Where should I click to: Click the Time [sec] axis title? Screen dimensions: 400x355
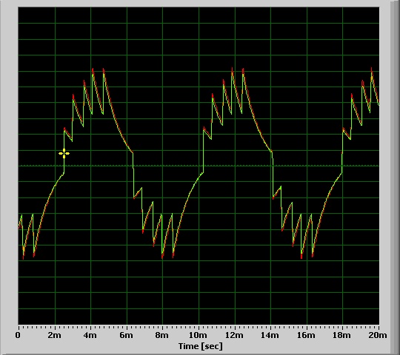point(200,346)
